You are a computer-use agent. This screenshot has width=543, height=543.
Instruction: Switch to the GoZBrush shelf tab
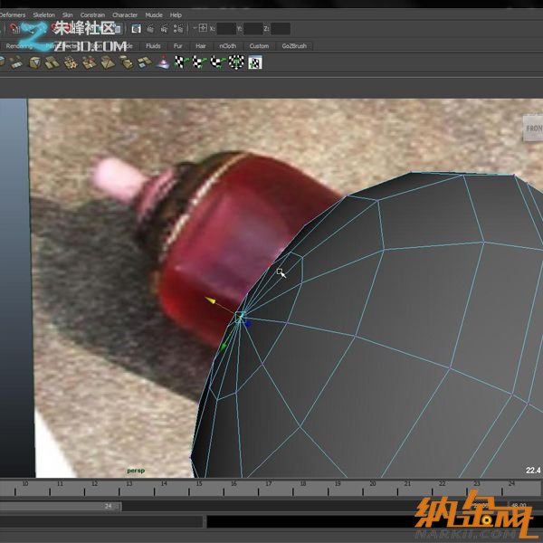[296, 45]
